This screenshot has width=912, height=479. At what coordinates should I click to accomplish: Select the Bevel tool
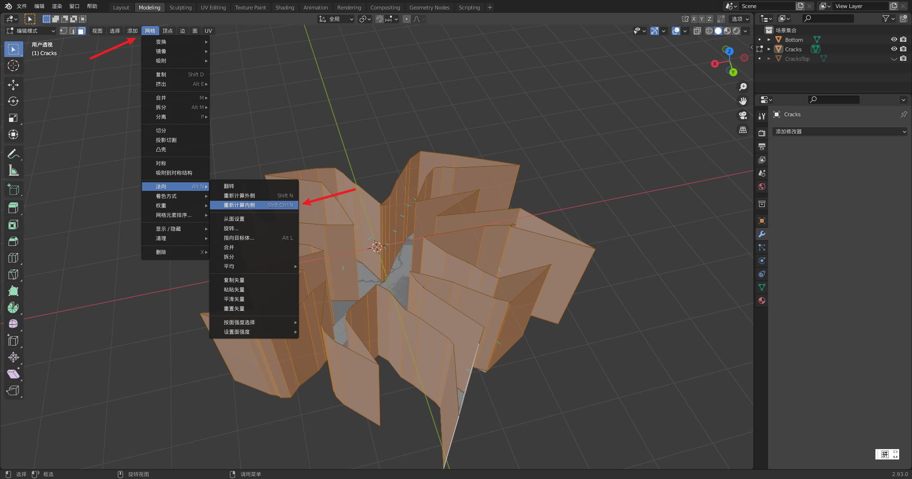point(13,241)
